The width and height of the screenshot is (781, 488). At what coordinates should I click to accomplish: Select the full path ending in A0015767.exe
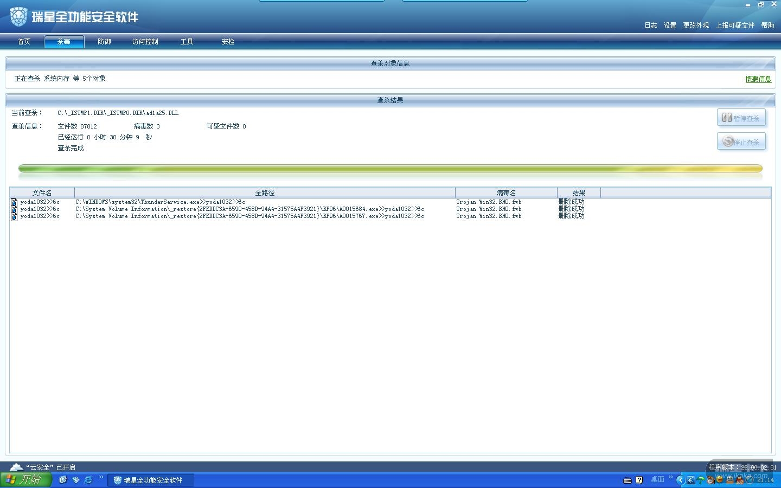point(249,216)
